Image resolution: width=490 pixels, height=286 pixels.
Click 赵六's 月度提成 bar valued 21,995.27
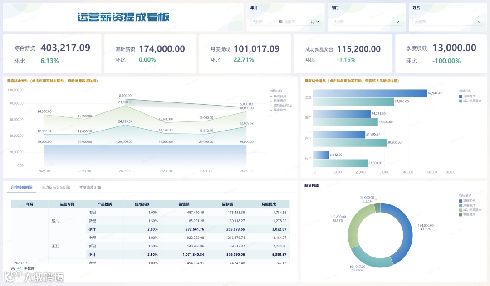[x=339, y=134]
